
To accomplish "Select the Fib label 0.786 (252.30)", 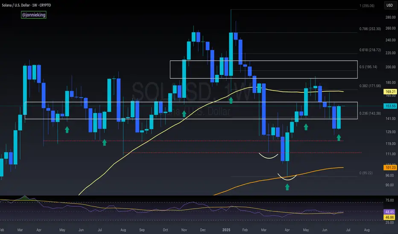I will click(370, 29).
